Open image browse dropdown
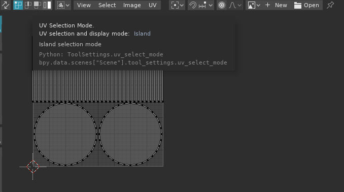Screen dimensions: 344x192 (x=254, y=5)
